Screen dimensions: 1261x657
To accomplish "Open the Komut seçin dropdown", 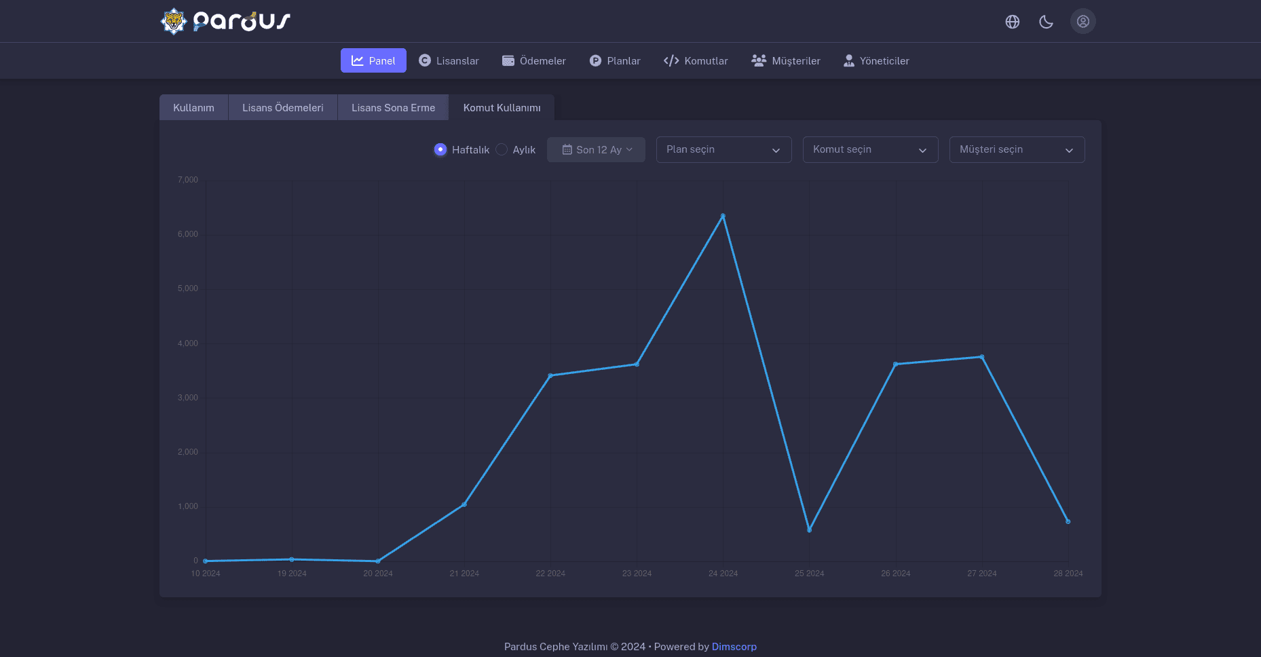I will [x=870, y=149].
